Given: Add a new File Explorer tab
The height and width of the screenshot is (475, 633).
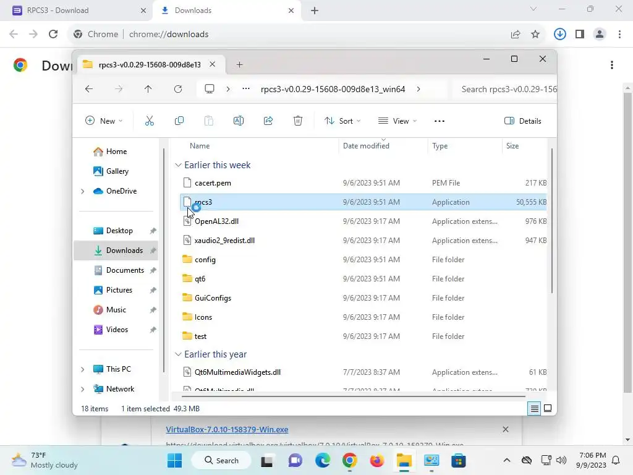Looking at the screenshot, I should 239,64.
